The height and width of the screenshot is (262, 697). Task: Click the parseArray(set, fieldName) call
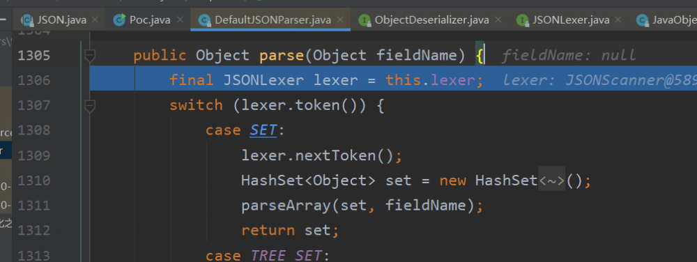point(361,206)
